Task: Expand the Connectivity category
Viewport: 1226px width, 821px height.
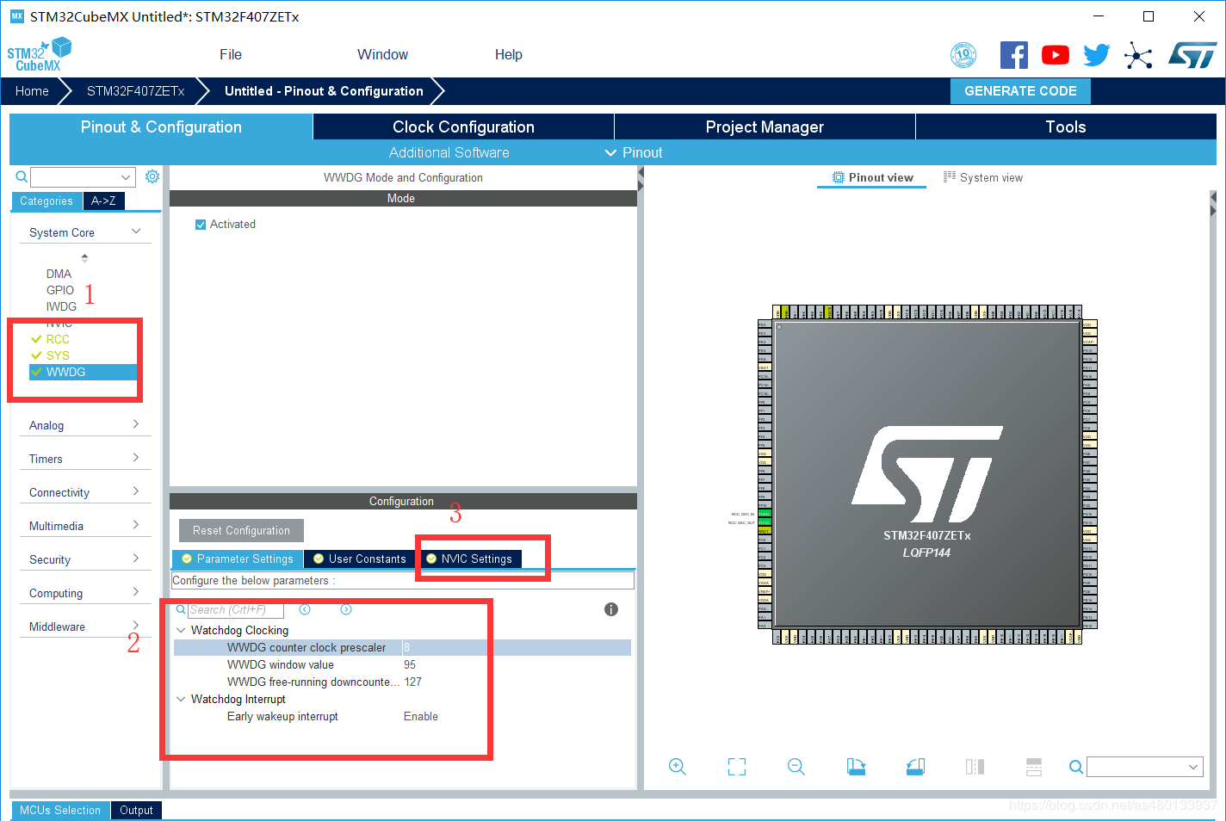Action: [136, 491]
